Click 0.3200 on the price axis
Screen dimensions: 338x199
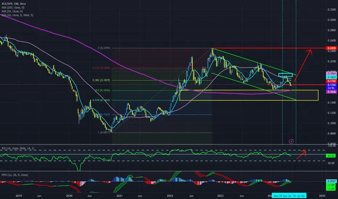pyautogui.click(x=331, y=9)
